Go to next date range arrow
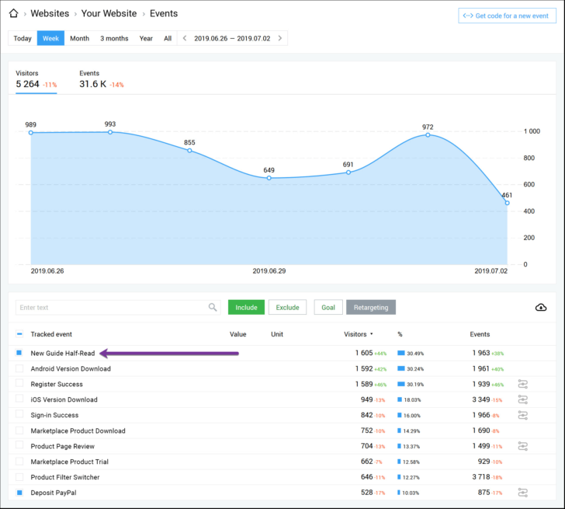Screen dimensions: 565x509 point(279,38)
